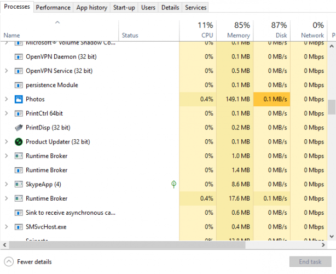Open the Services tab
Viewport: 336px width, 274px height.
(195, 8)
